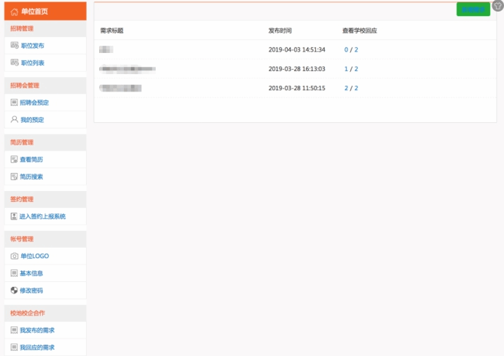The image size is (504, 356).
Task: Click the 我回应的需求 list icon
Action: click(14, 347)
